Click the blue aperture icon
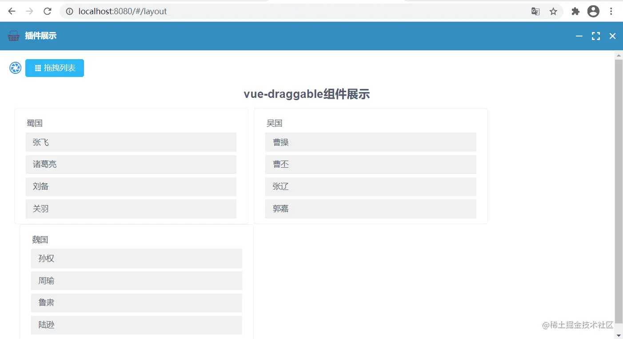 pyautogui.click(x=15, y=68)
